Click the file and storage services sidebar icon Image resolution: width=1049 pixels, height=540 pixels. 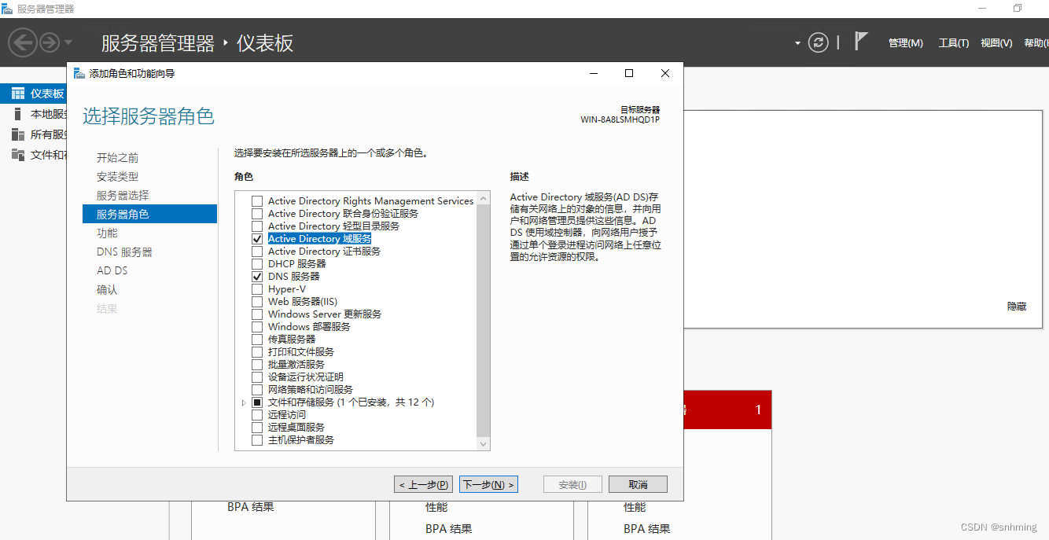[18, 155]
